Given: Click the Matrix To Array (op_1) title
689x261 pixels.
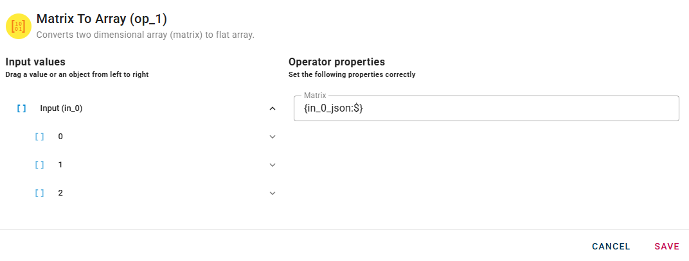Looking at the screenshot, I should pyautogui.click(x=102, y=19).
